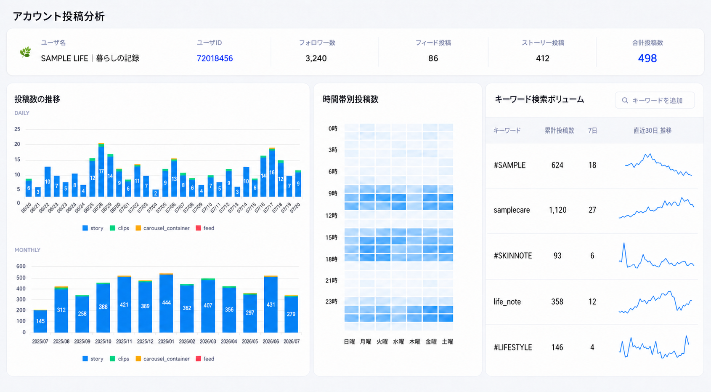Toggle story series in the monthly chart legend
Viewport: 711px width, 392px height.
[x=93, y=359]
